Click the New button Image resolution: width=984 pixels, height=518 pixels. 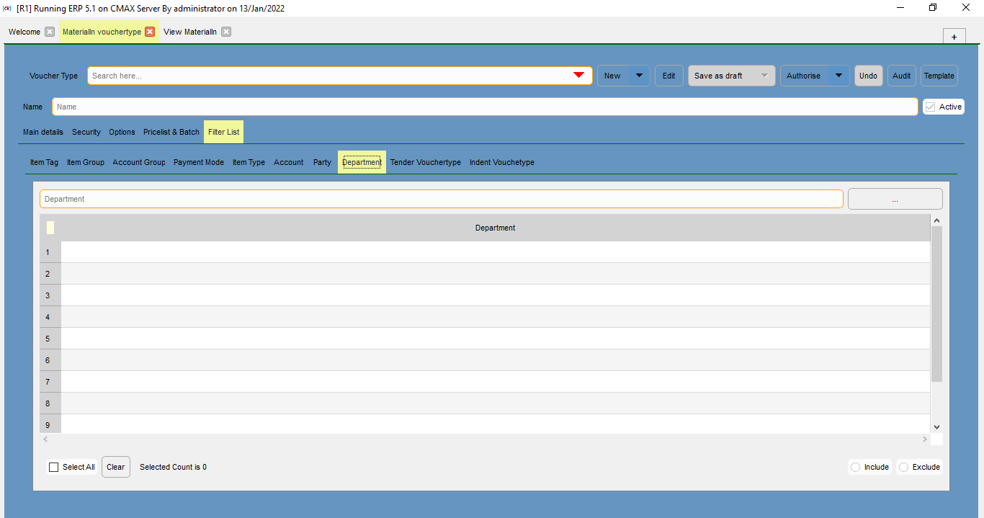tap(613, 76)
